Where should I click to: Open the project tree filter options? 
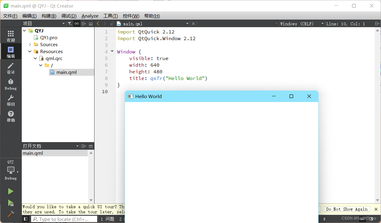[70, 24]
